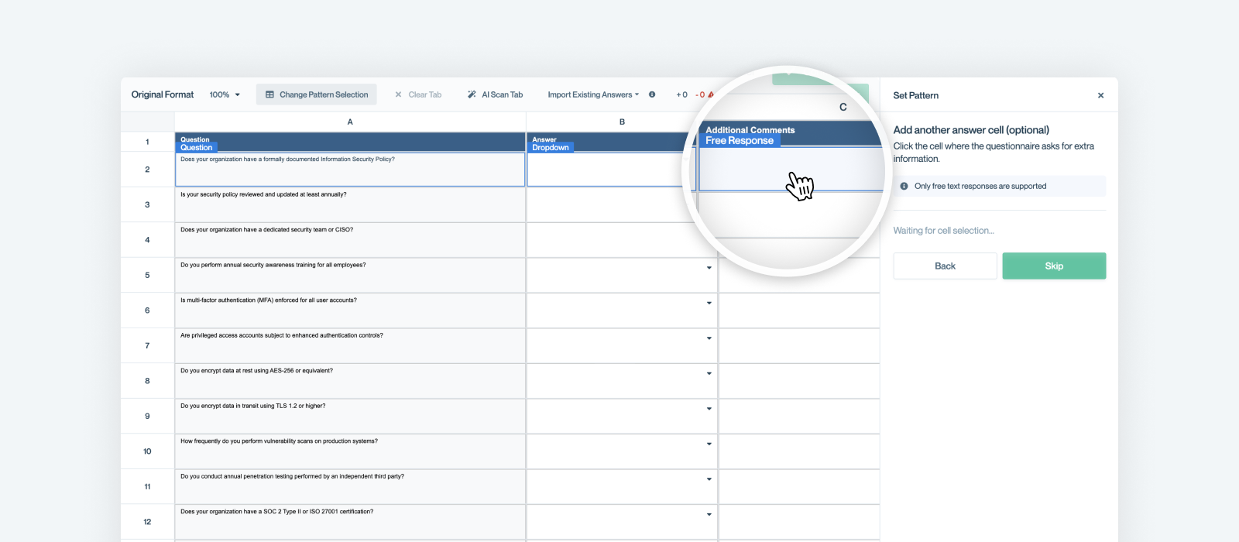Click the TLS 1.2 data in transit question
The height and width of the screenshot is (542, 1239).
(350, 416)
